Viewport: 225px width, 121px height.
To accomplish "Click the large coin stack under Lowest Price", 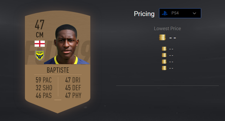I will [162, 38].
